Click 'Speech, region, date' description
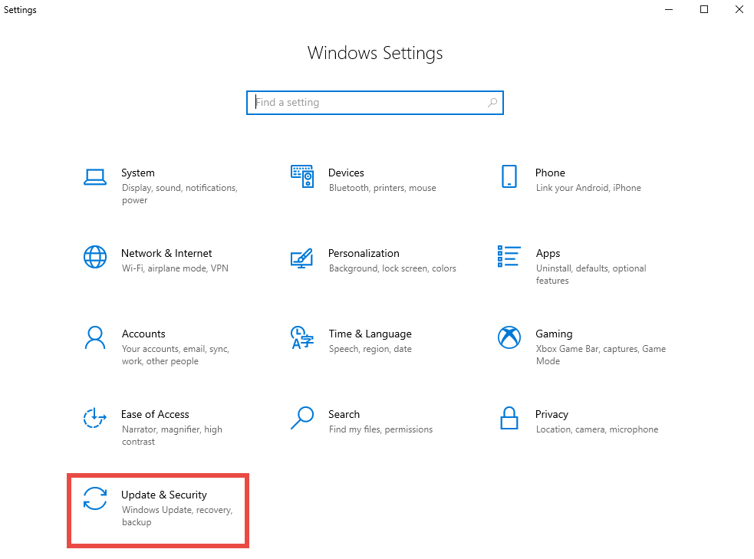Image resolution: width=754 pixels, height=559 pixels. 370,349
